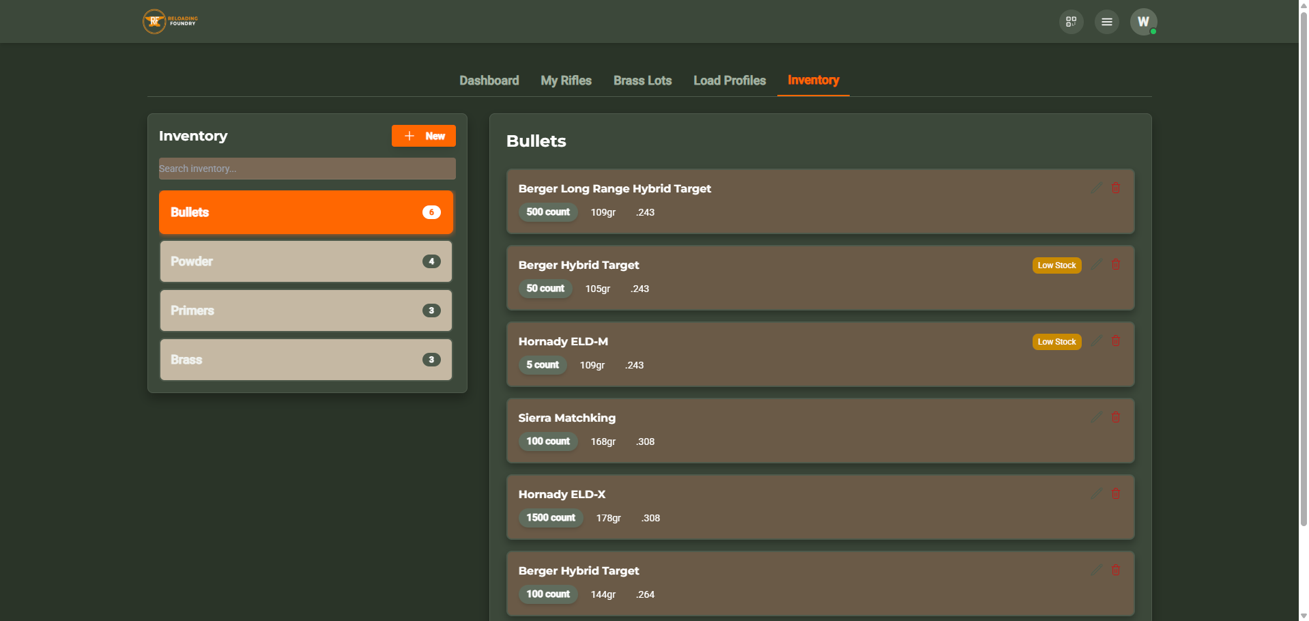Show the Primers category
The width and height of the screenshot is (1309, 621).
click(306, 310)
